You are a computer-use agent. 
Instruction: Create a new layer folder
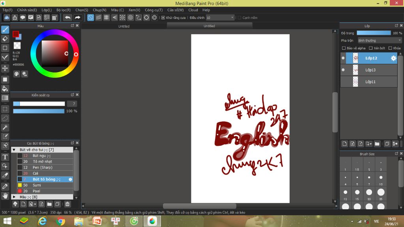pos(377,144)
